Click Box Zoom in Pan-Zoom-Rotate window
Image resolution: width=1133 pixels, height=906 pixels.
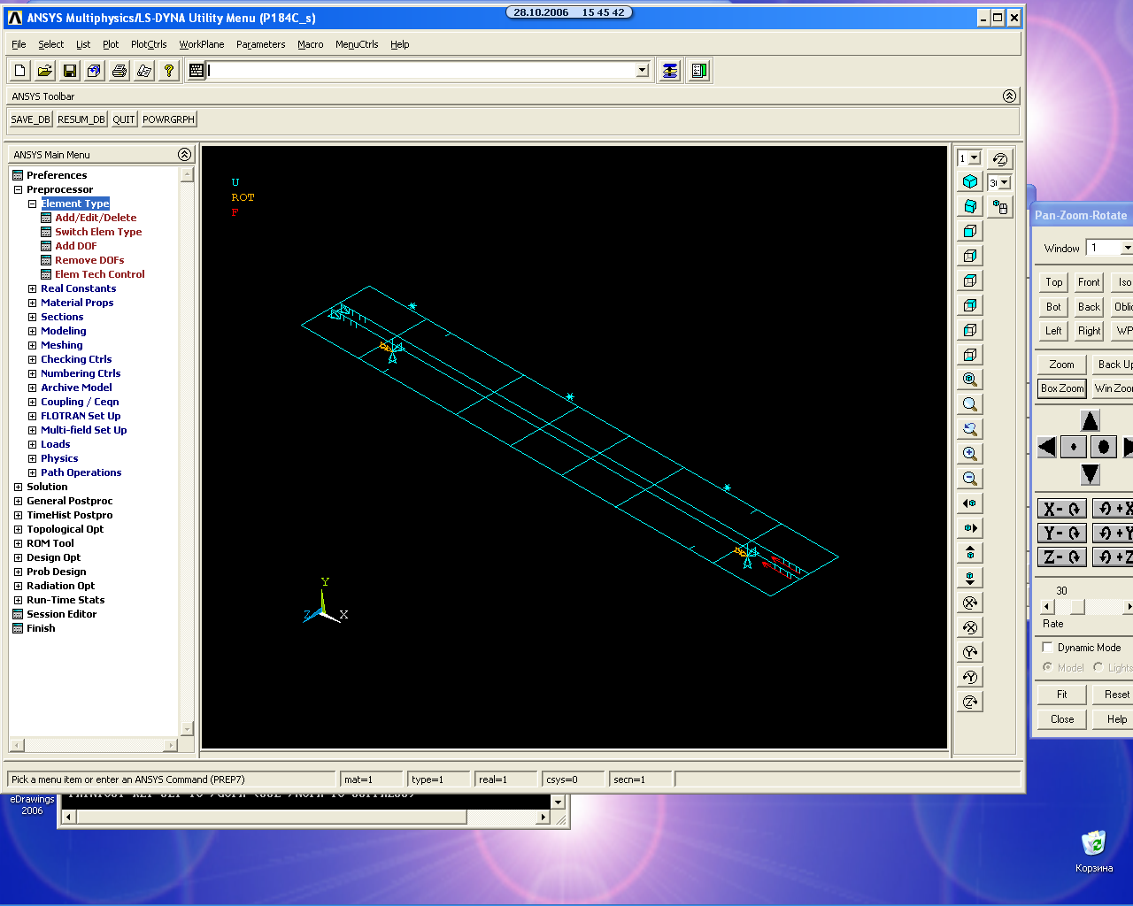(x=1062, y=388)
